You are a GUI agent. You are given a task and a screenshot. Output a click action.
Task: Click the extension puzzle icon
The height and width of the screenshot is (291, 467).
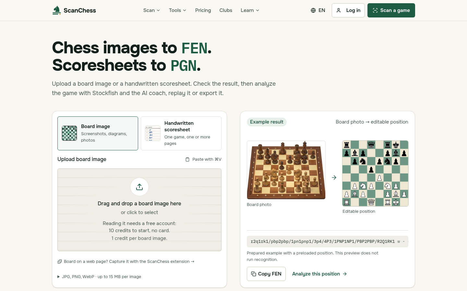point(60,262)
